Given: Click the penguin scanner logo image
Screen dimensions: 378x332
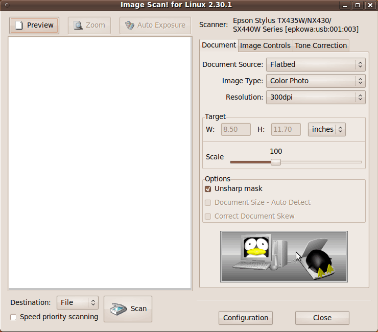Looking at the screenshot, I should pyautogui.click(x=283, y=256).
